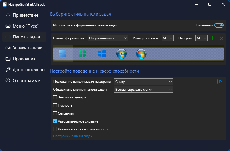
Task: Switch to the "Проводник" section
Action: (x=24, y=59)
